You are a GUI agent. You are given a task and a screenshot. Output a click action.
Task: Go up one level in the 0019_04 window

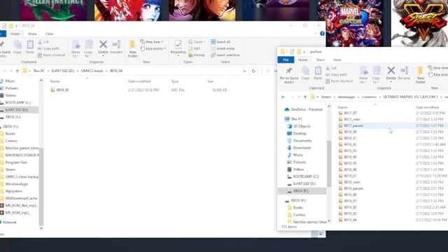[x=17, y=71]
